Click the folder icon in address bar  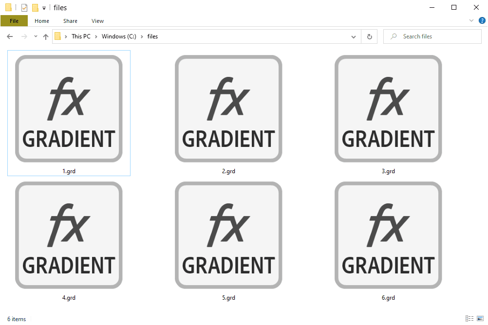click(x=57, y=36)
